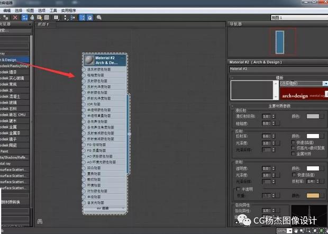Screen dimensions: 328x234
Task: Click show background in preview checker icon
Action: tap(47, 17)
